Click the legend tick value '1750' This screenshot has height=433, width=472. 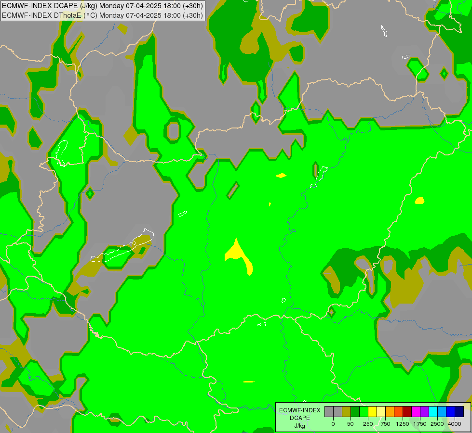(420, 424)
